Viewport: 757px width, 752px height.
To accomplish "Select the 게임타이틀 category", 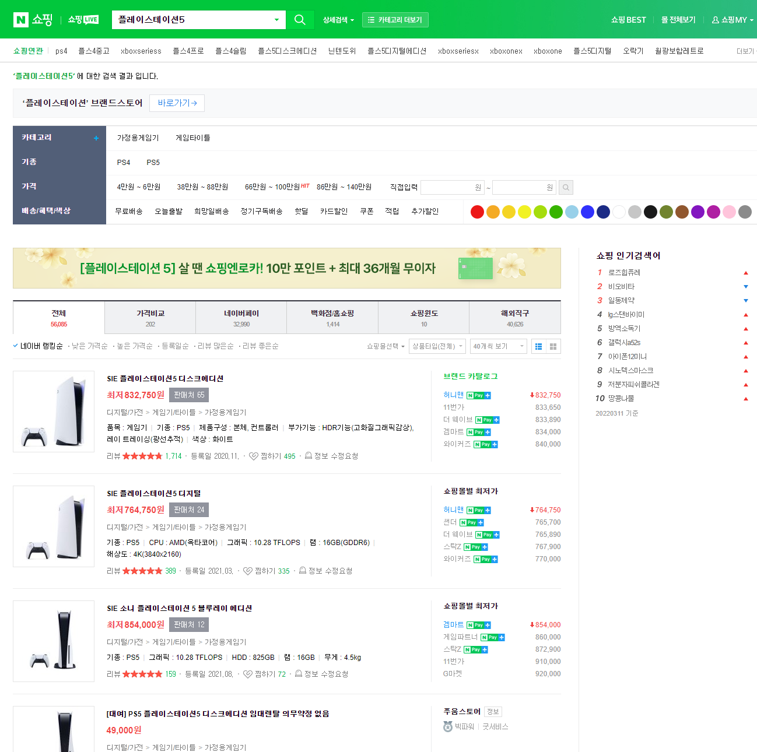I will coord(193,138).
